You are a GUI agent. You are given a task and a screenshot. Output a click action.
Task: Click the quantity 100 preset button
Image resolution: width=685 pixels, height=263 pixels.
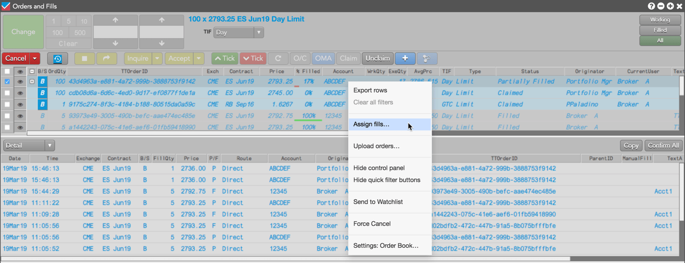coord(58,32)
